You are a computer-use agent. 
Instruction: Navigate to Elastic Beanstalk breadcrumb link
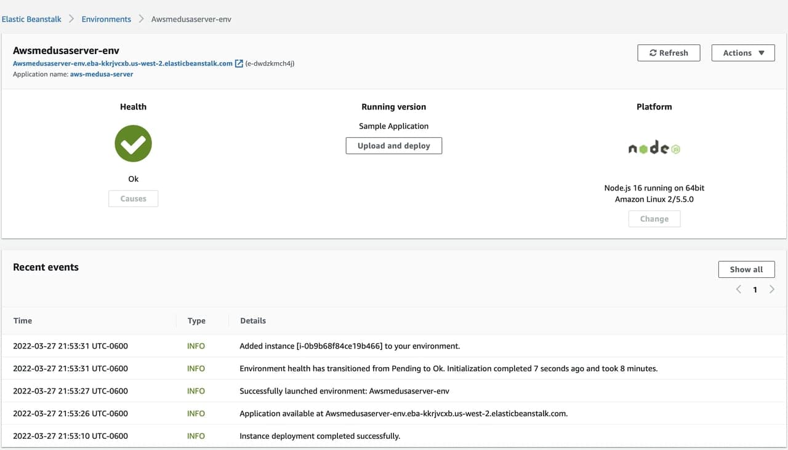tap(31, 19)
